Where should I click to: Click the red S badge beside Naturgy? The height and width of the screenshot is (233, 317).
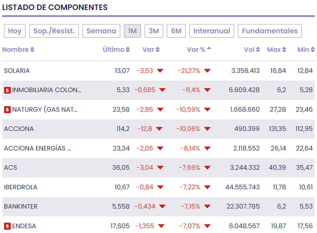(7, 109)
